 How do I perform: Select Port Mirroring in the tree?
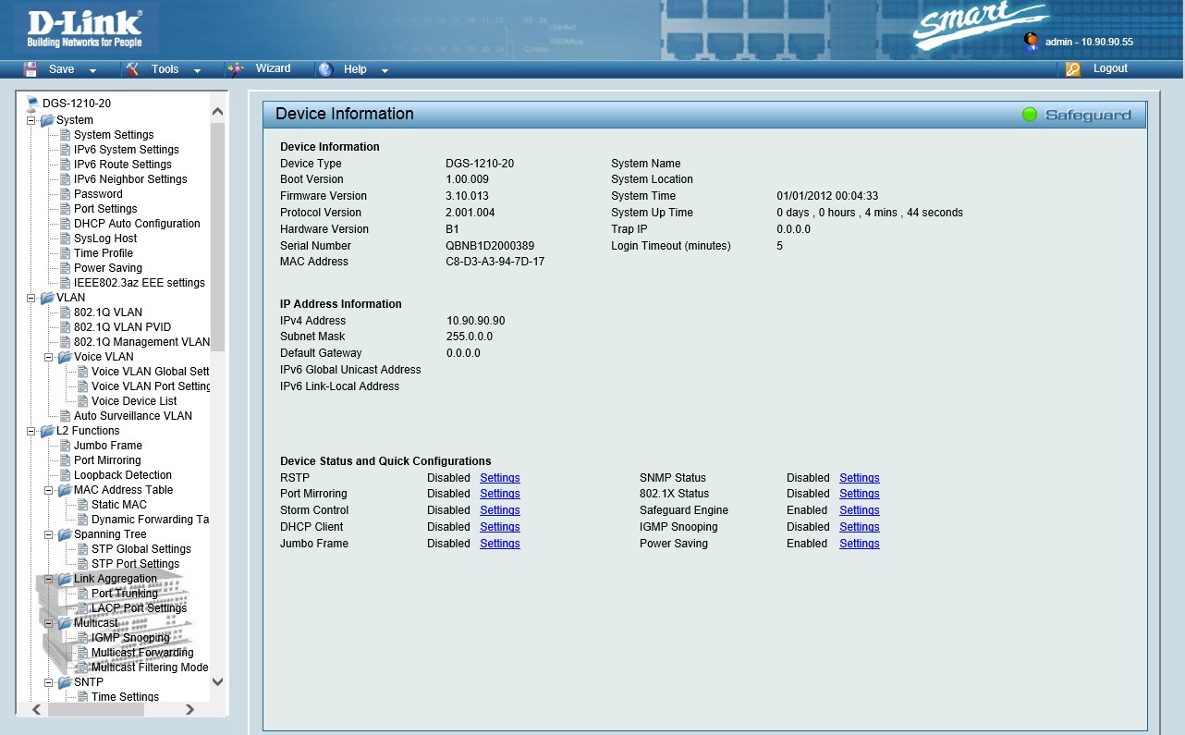tap(107, 460)
